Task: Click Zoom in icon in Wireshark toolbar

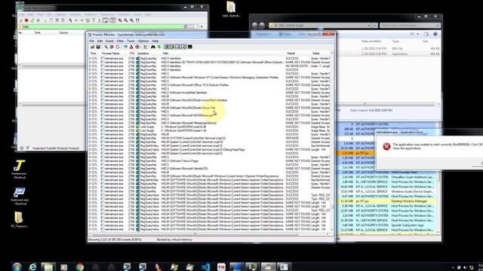Action: point(120,20)
